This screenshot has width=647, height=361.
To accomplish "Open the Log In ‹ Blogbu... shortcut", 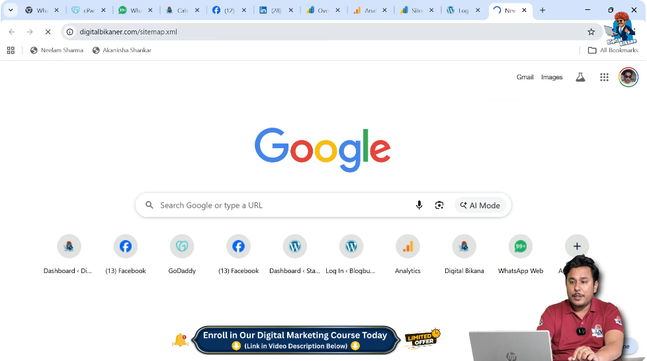I will pyautogui.click(x=351, y=254).
